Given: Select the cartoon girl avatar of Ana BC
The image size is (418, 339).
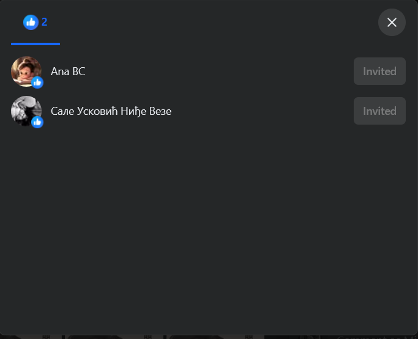Looking at the screenshot, I should coord(26,71).
